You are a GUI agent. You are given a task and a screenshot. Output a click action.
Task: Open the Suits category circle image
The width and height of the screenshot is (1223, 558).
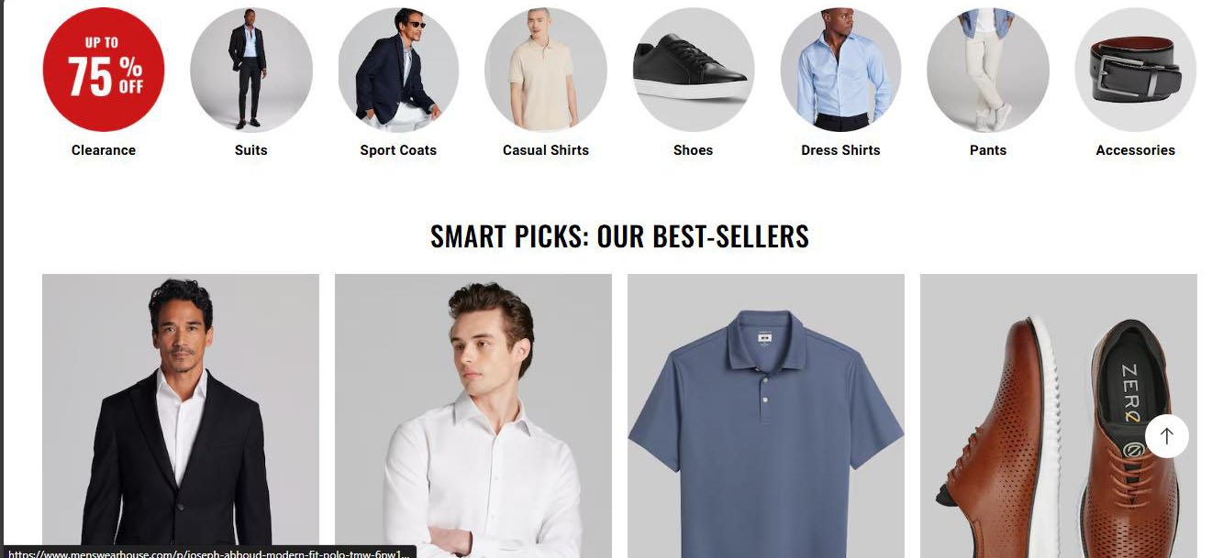tap(251, 70)
